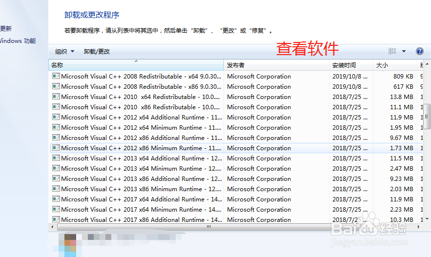Click icon of Visual C++ 2017 x86 Additional Runtime
Screen dimensions: 431x257
[56, 219]
